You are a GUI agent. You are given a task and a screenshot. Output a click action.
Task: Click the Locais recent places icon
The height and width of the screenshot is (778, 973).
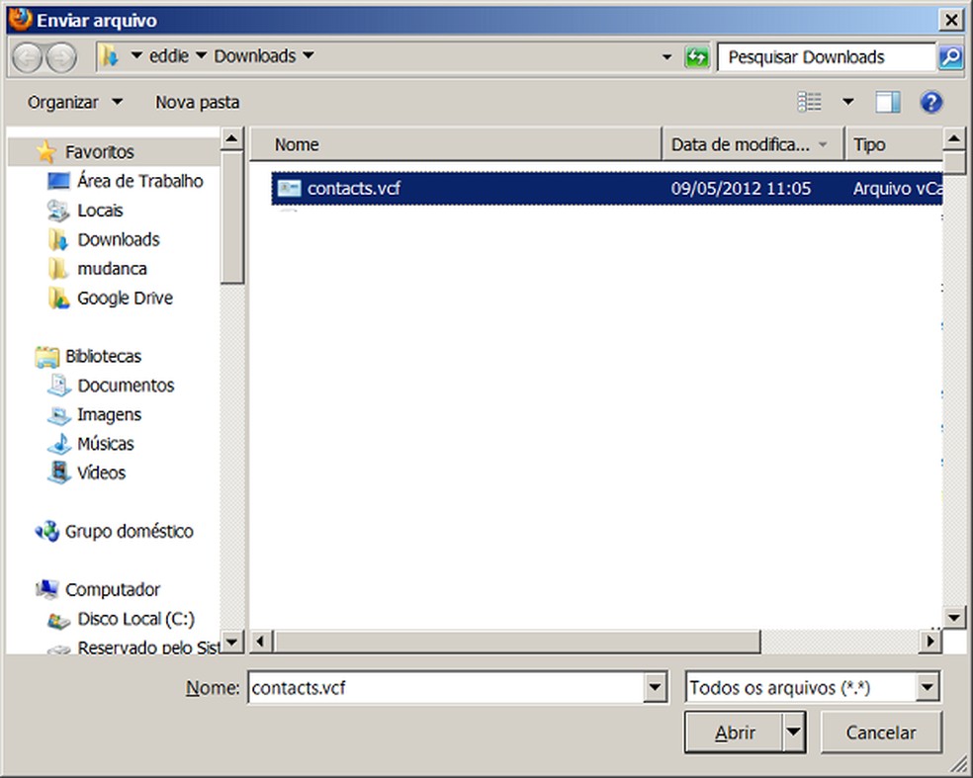point(58,211)
